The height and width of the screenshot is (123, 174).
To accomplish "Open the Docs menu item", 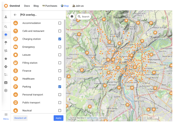I will [x=27, y=6].
